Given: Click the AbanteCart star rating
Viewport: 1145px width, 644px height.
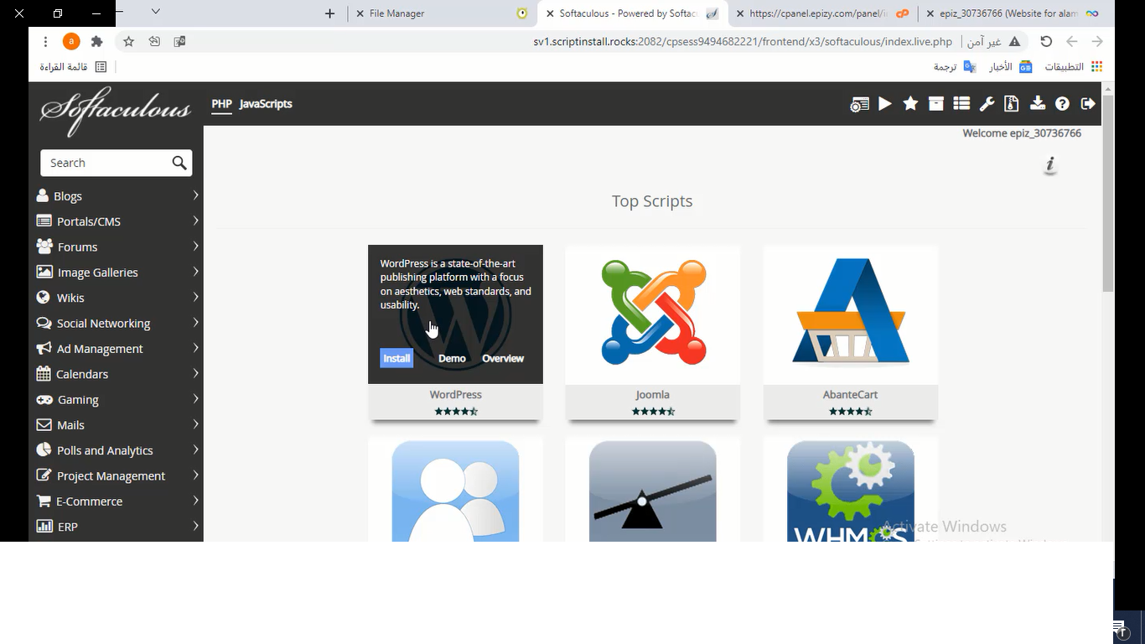Looking at the screenshot, I should pos(850,411).
